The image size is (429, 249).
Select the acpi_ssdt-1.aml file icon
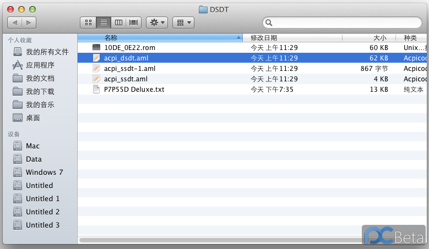96,69
